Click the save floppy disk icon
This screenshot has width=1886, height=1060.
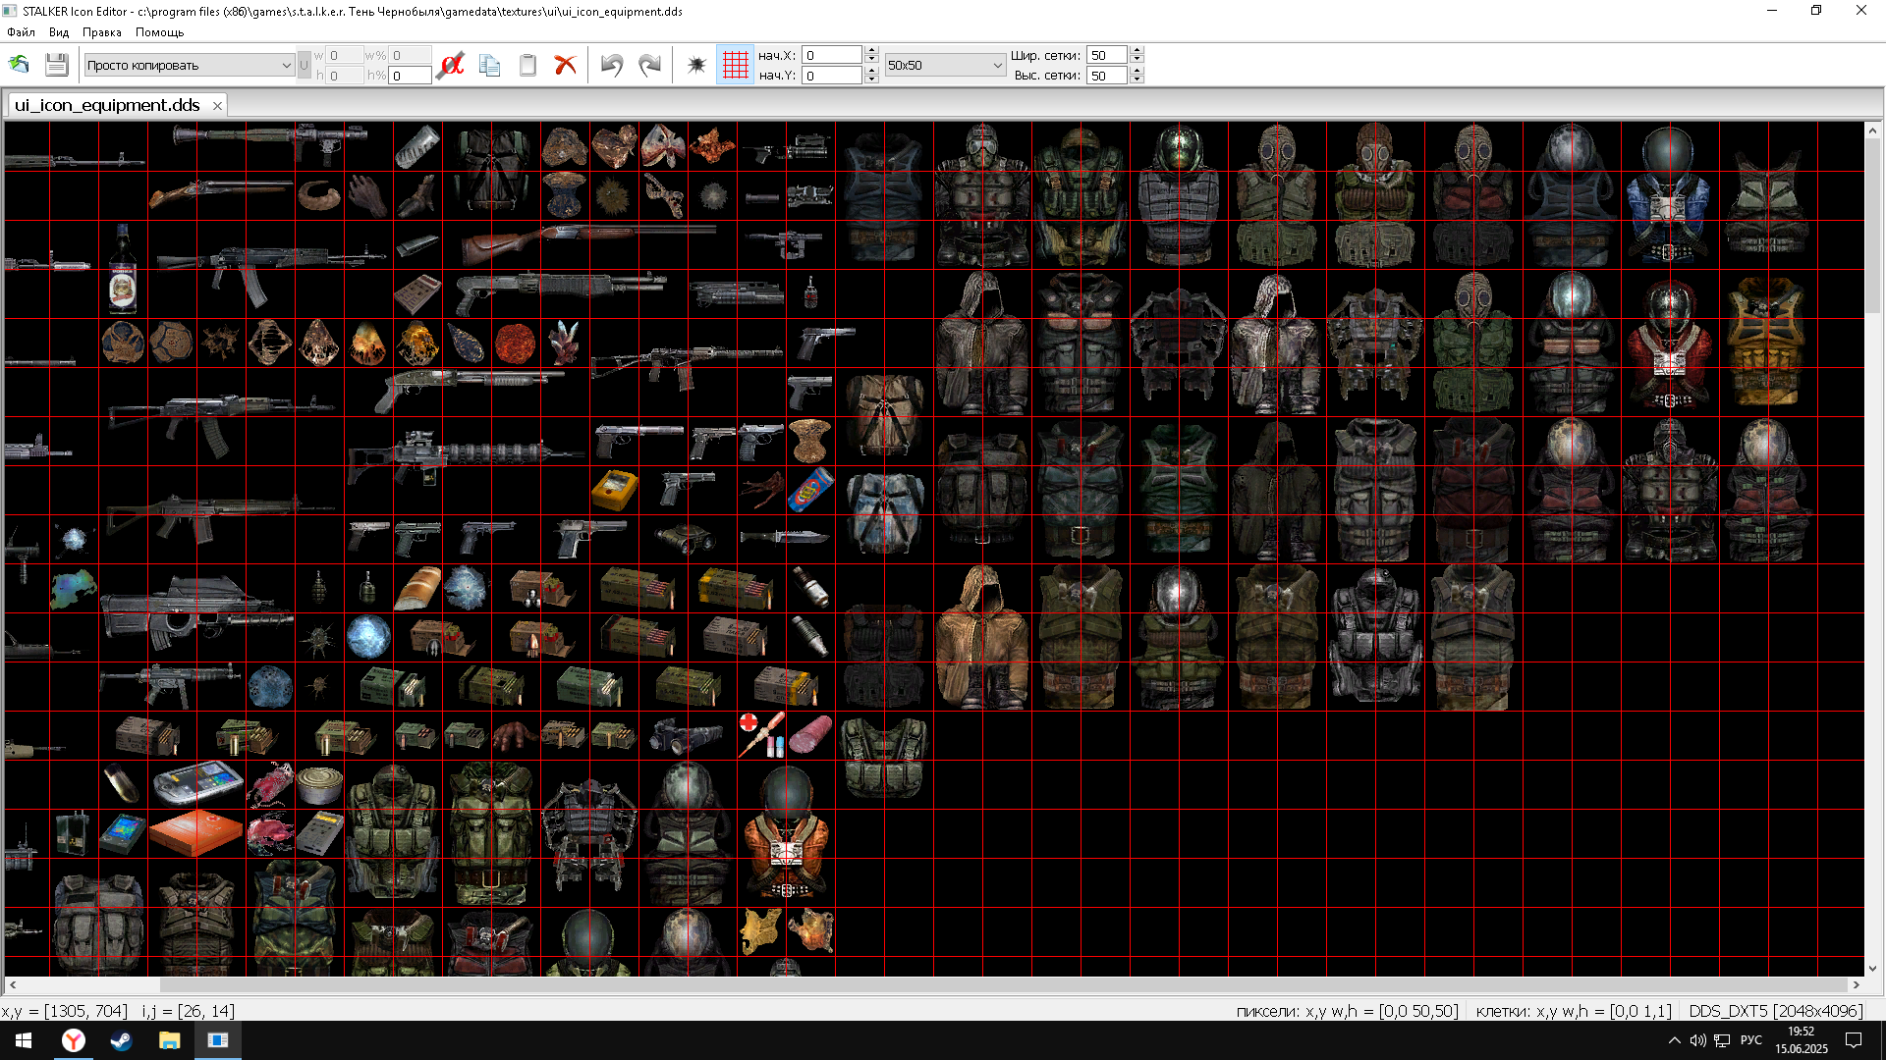point(56,65)
